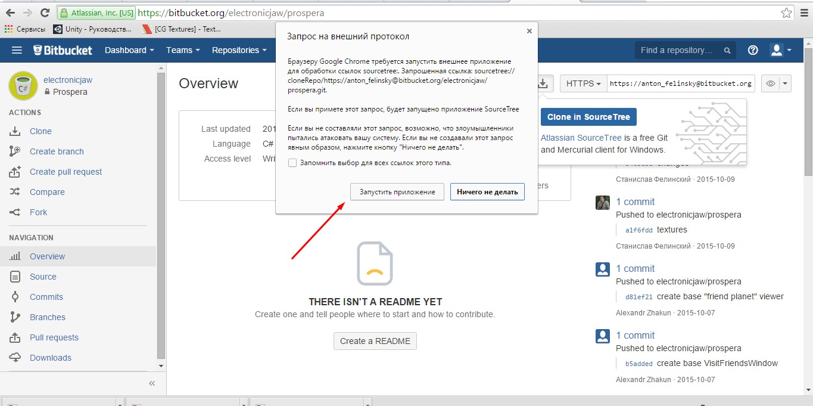
Task: Click the Overview bar chart icon
Action: pos(15,256)
